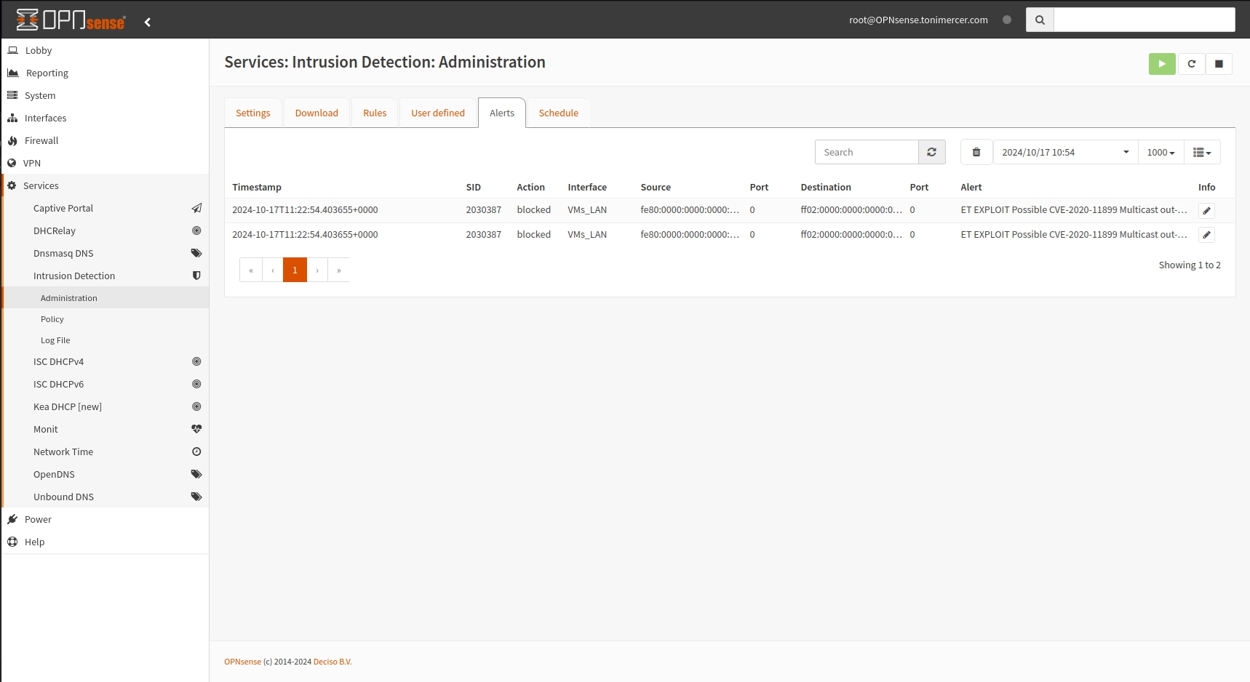
Task: Open the Unbound DNS menu entry
Action: click(105, 497)
